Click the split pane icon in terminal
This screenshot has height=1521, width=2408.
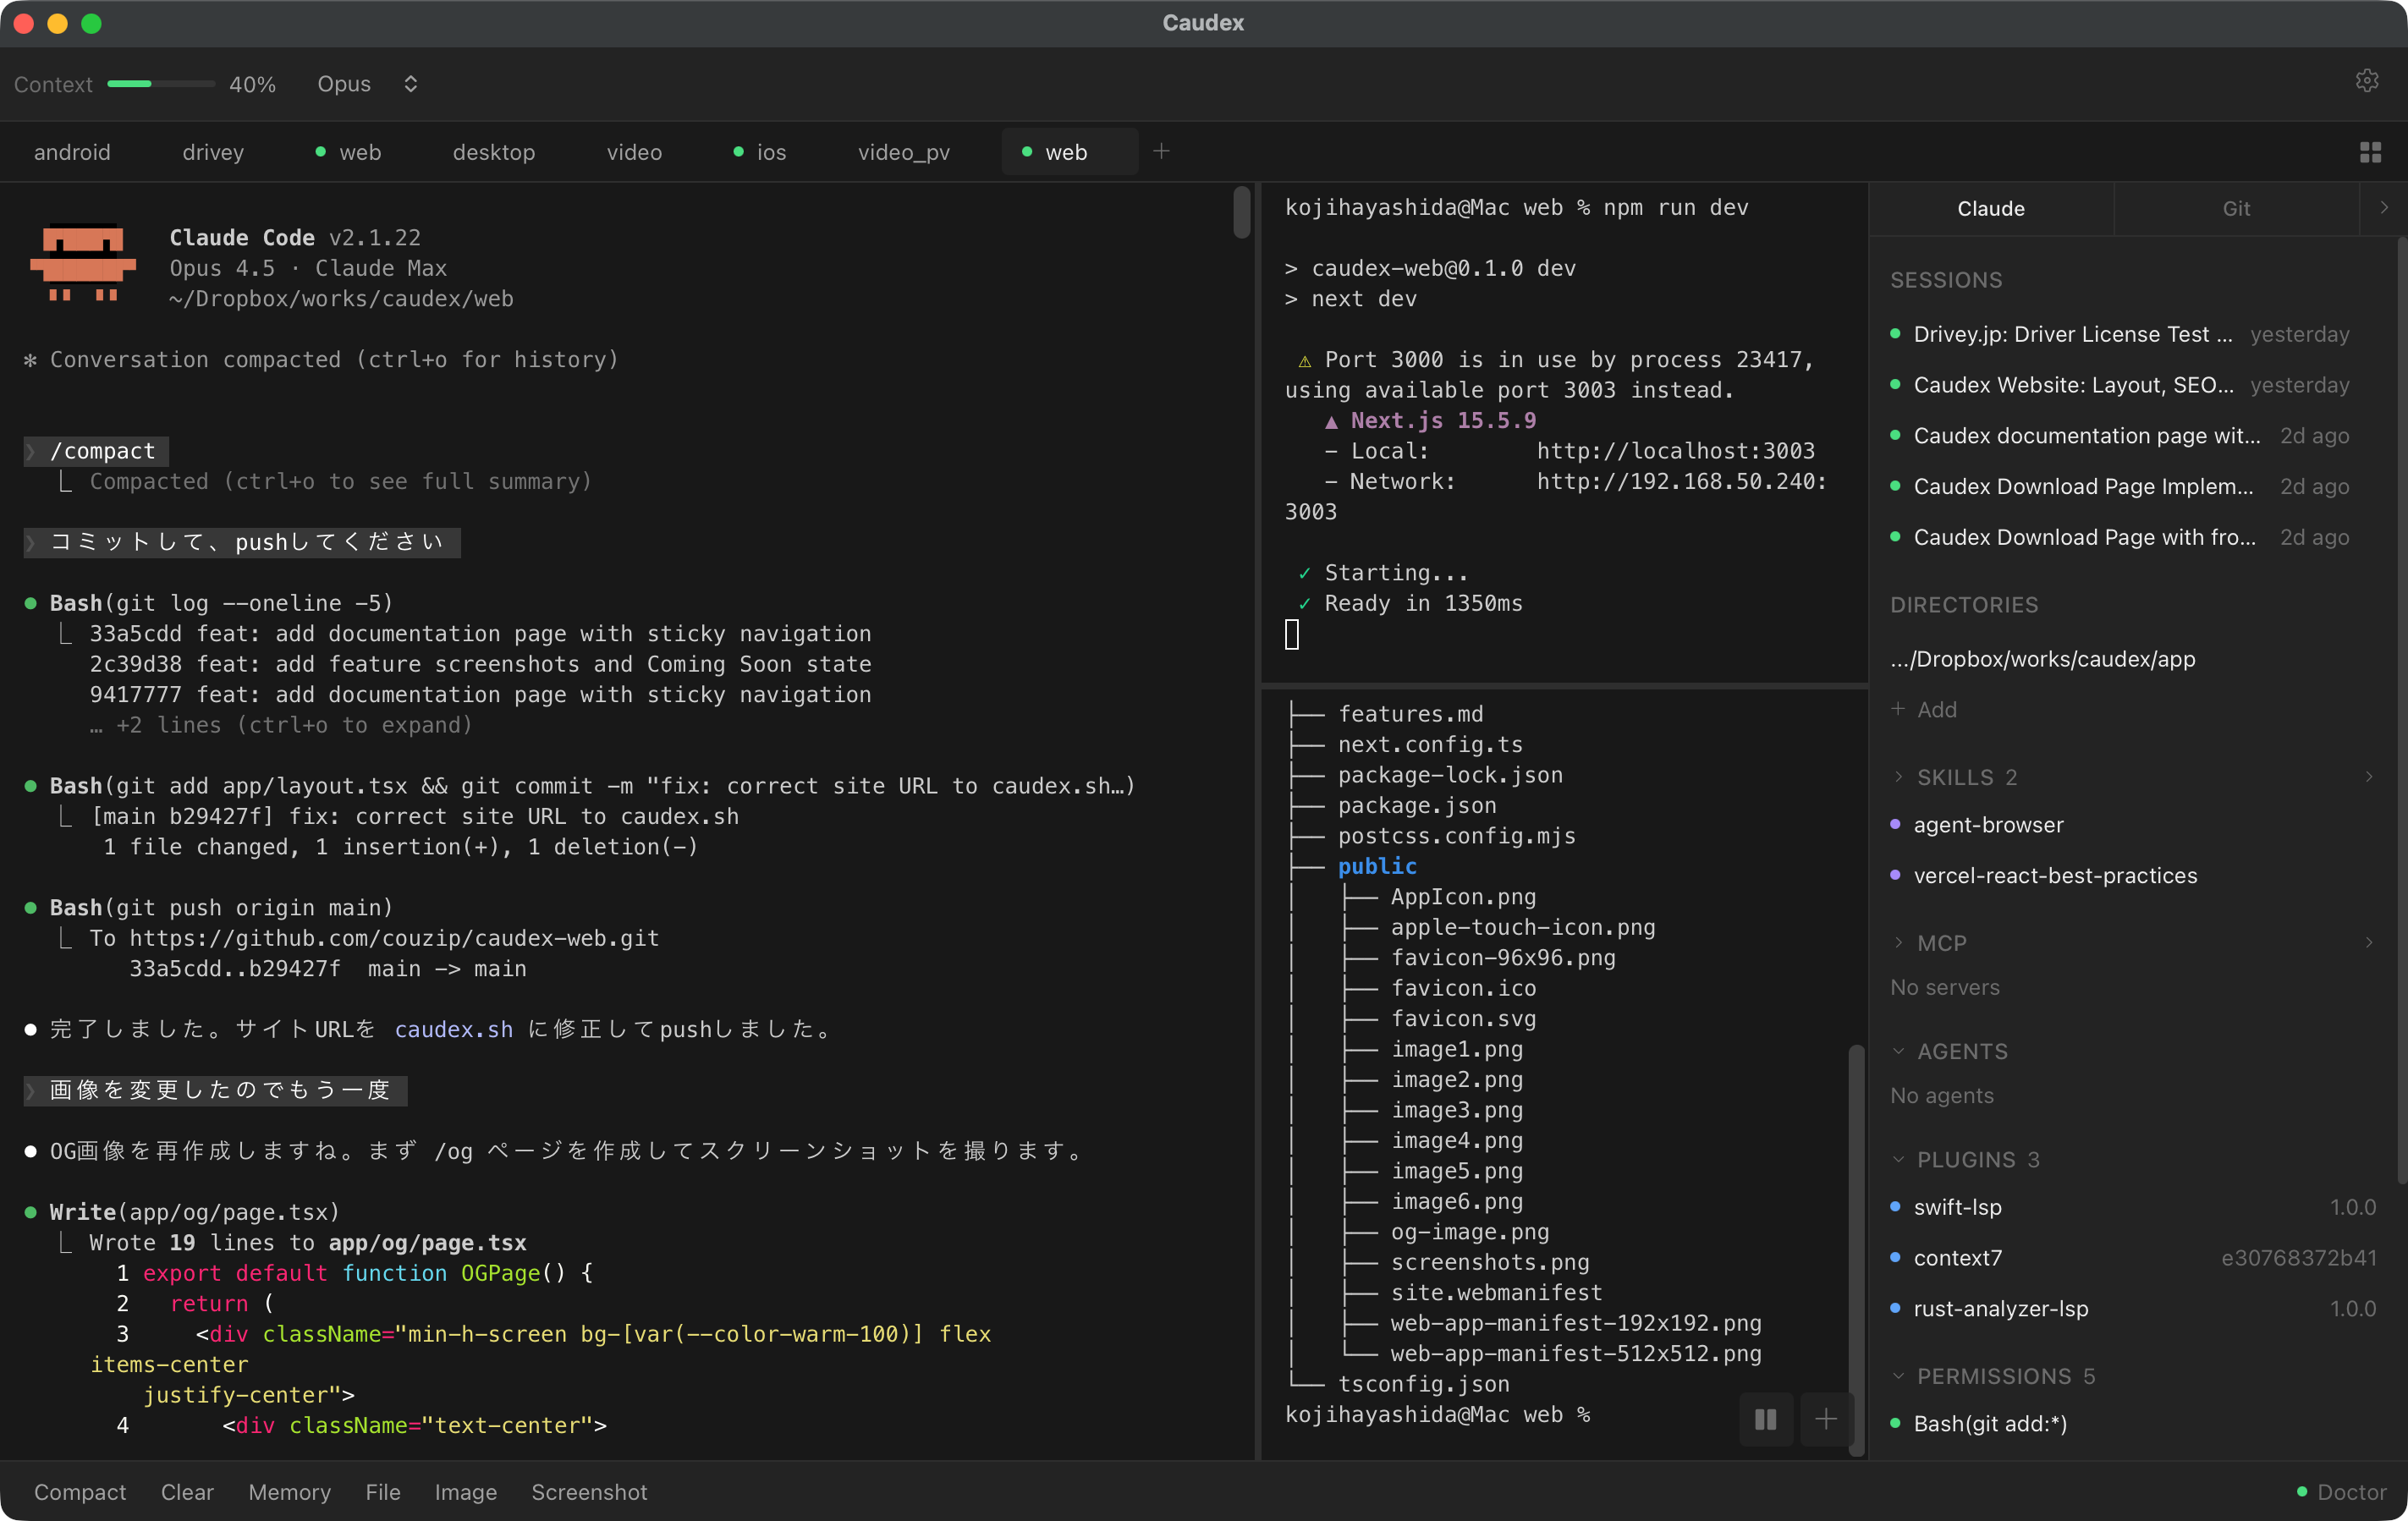click(x=1765, y=1419)
